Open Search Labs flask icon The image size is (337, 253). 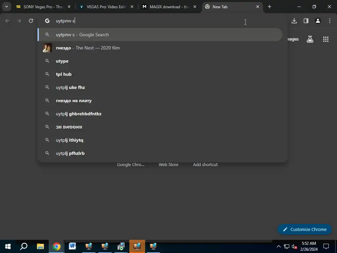310,39
